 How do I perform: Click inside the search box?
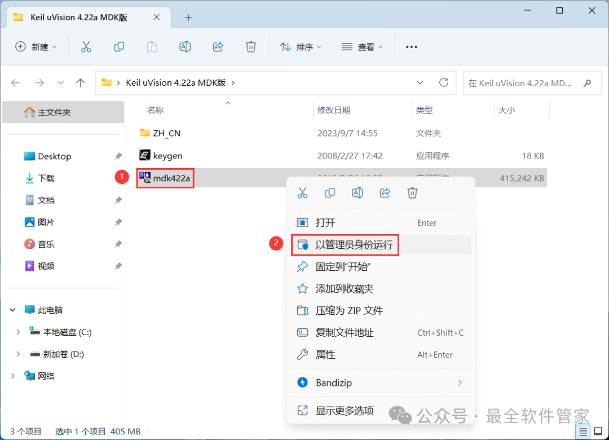524,82
